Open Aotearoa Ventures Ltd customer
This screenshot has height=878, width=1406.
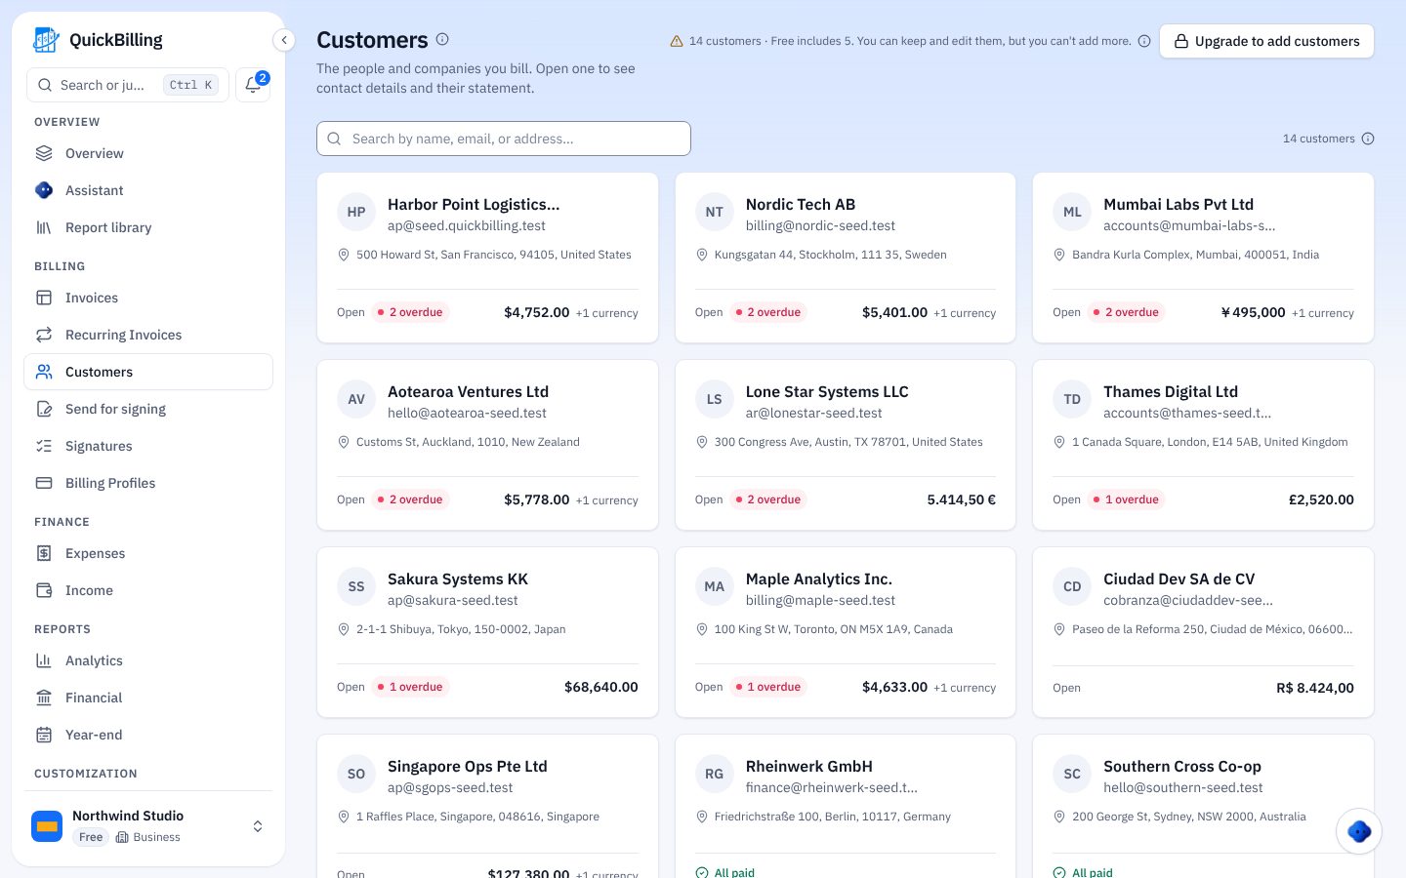pyautogui.click(x=487, y=445)
